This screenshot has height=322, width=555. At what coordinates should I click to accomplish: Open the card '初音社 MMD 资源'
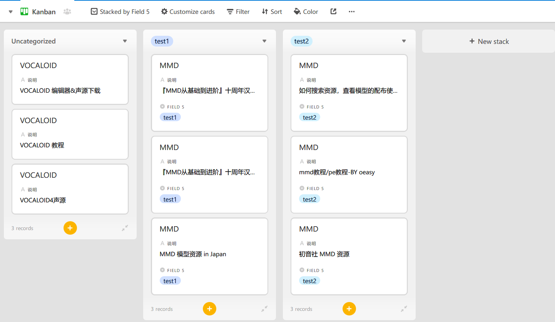pos(349,257)
